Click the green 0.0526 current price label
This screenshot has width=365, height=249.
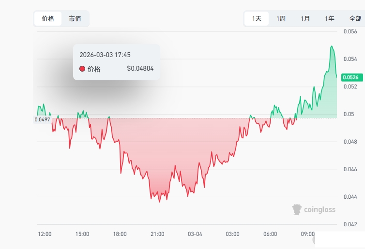350,77
